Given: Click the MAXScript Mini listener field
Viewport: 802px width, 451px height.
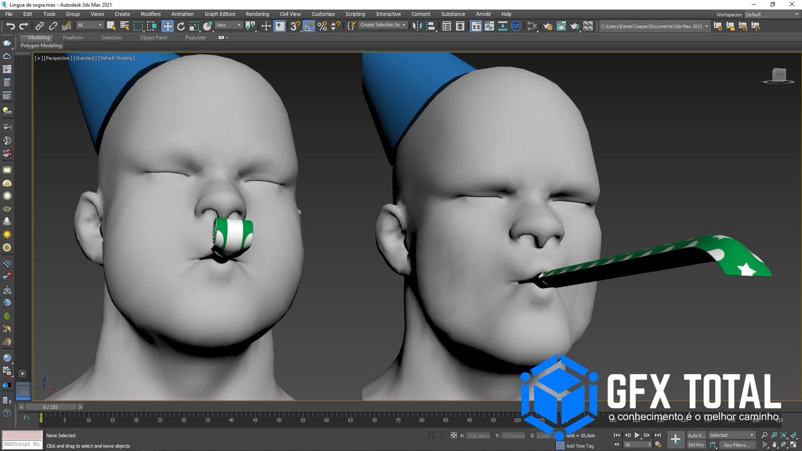Looking at the screenshot, I should pos(21,444).
